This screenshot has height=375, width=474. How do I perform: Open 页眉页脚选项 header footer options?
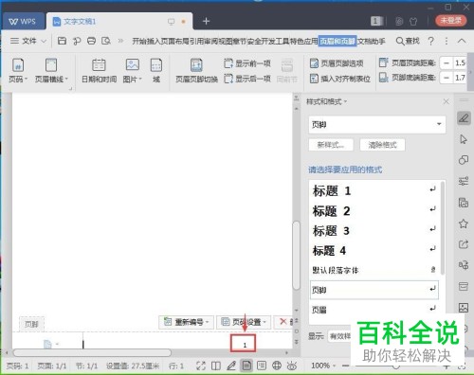click(337, 63)
